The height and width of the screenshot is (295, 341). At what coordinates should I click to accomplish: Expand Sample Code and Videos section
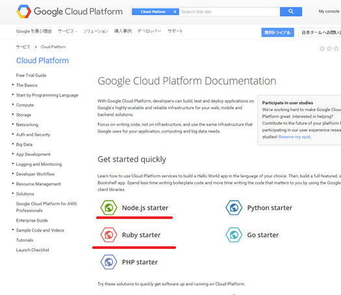[x=40, y=230]
